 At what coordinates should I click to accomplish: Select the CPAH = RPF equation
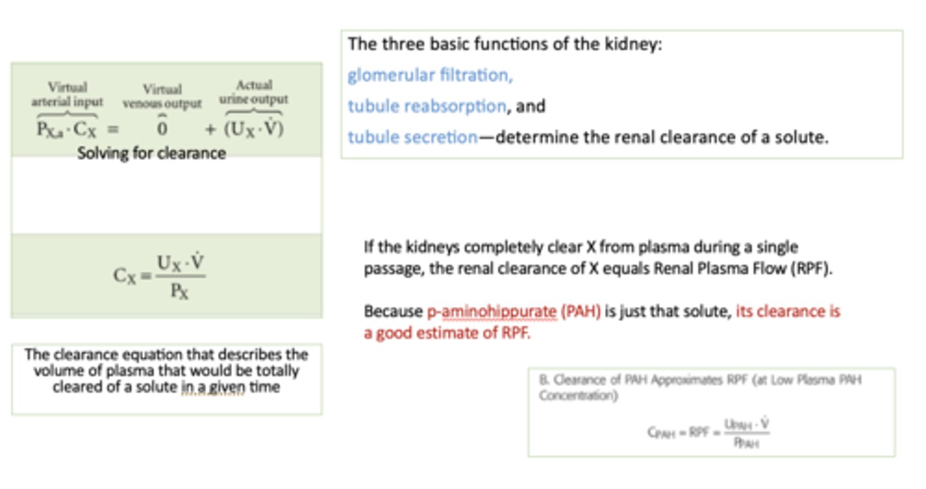pos(708,433)
